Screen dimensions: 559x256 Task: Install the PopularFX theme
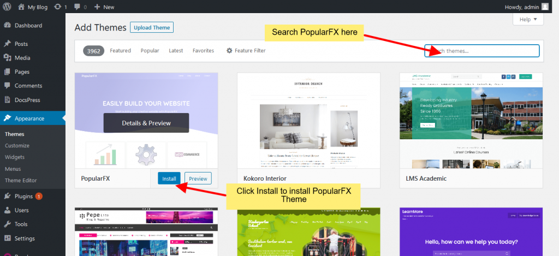pos(169,178)
